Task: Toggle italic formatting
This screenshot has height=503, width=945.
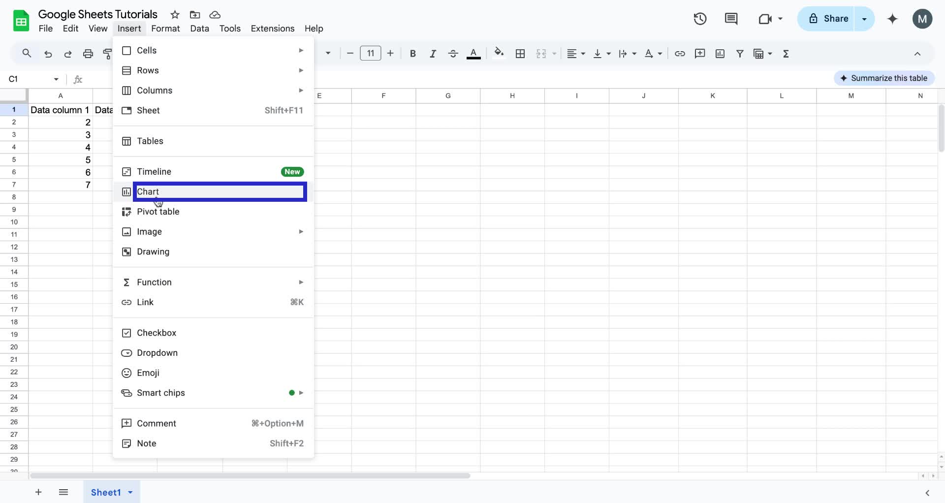Action: (x=433, y=54)
